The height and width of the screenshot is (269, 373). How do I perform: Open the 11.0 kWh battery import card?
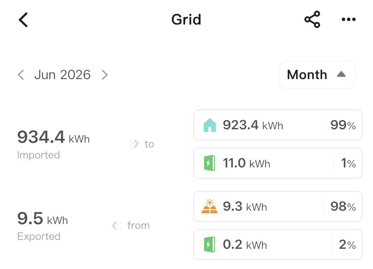278,163
